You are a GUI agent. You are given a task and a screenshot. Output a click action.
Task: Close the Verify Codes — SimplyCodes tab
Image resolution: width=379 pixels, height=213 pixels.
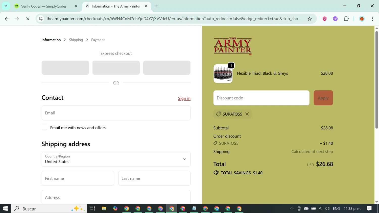click(76, 6)
